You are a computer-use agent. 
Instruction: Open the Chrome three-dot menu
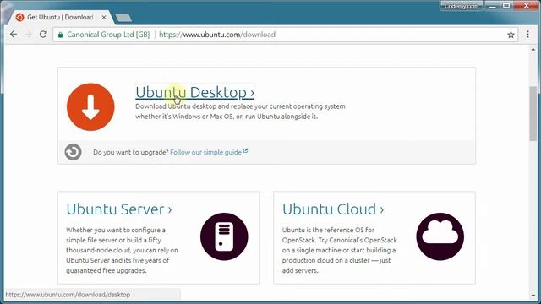[x=527, y=34]
